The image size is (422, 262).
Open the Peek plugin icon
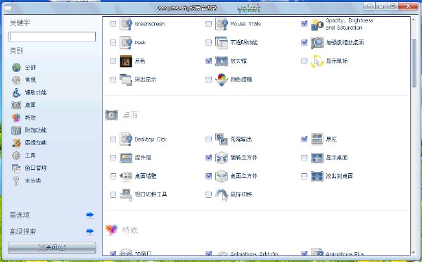click(126, 42)
